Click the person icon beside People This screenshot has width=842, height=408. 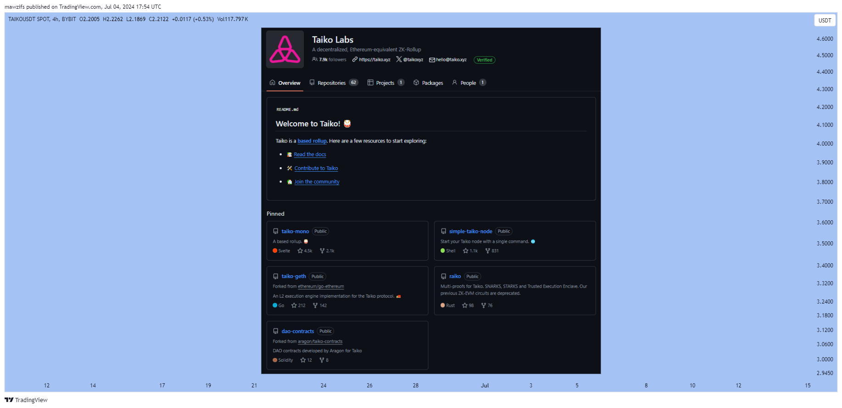pos(455,82)
